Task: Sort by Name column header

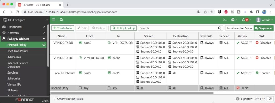Action: click(61, 36)
